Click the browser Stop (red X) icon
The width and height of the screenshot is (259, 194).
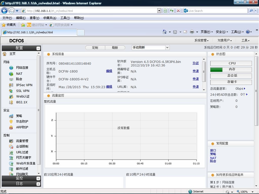(178, 11)
